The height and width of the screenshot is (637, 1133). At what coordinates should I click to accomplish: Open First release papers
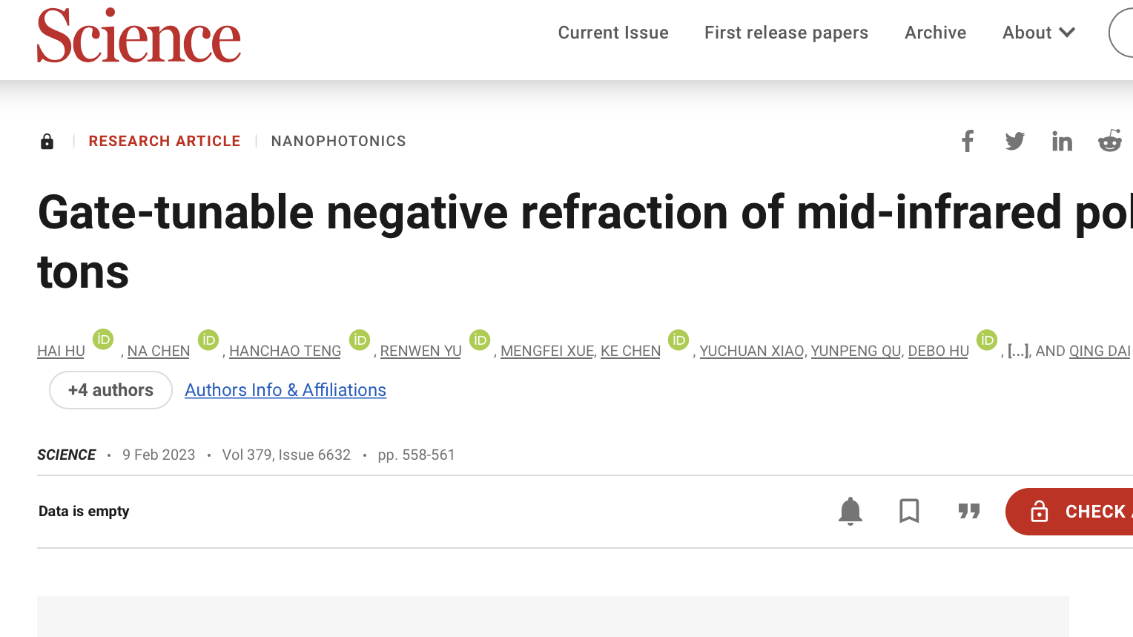tap(786, 33)
